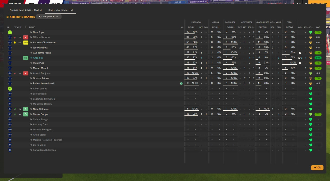
Task: Open Robert Lewandowski's player info icon
Action: [31, 83]
